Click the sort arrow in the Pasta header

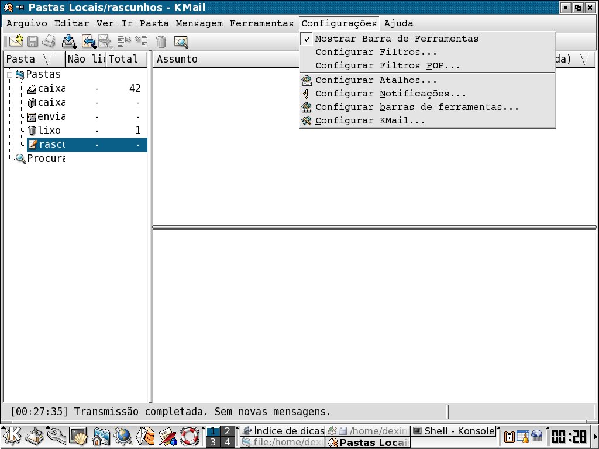click(x=48, y=59)
